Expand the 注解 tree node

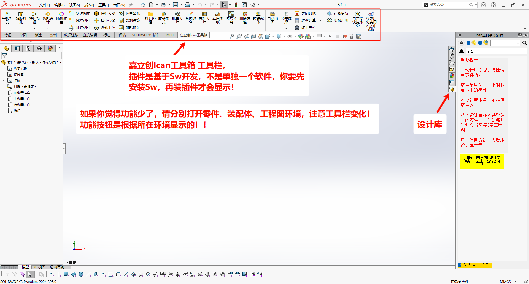pyautogui.click(x=3, y=80)
